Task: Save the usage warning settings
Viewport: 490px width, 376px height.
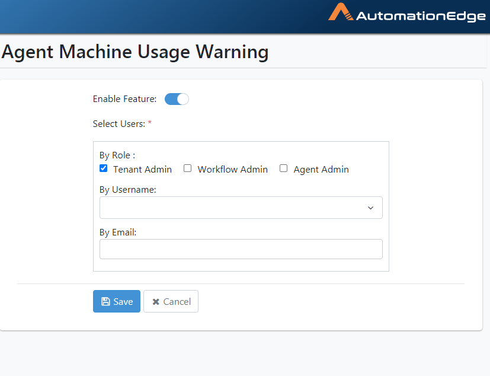Action: [117, 301]
